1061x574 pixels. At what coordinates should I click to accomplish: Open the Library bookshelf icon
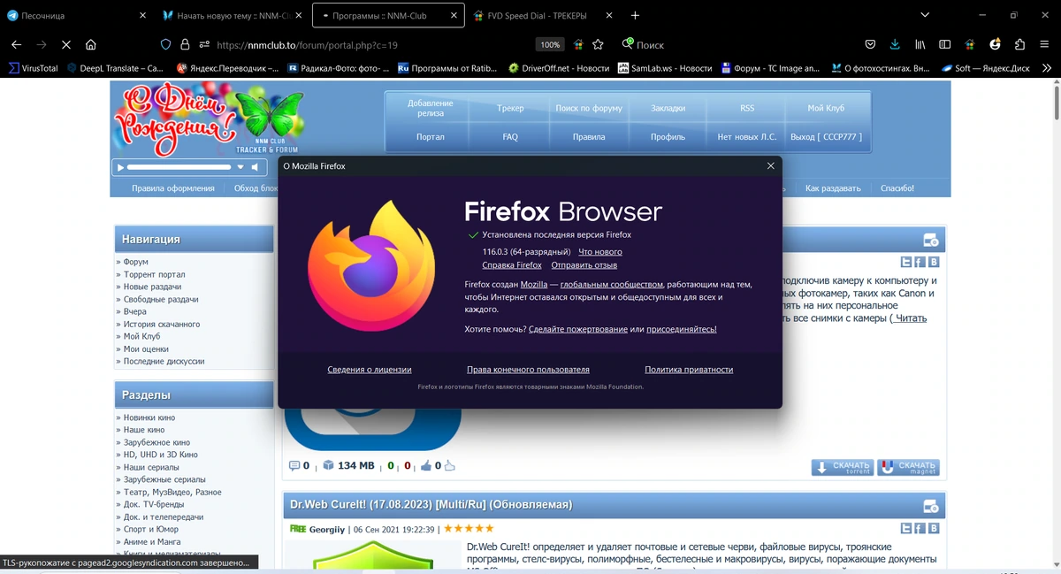pyautogui.click(x=920, y=44)
